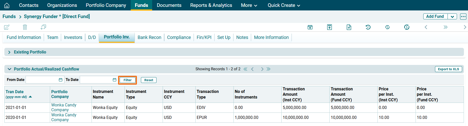Click the To Date input field

tap(96, 80)
